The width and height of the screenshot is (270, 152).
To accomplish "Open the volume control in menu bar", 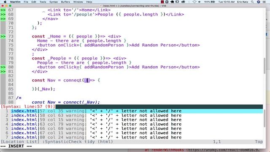I will point(200,2).
